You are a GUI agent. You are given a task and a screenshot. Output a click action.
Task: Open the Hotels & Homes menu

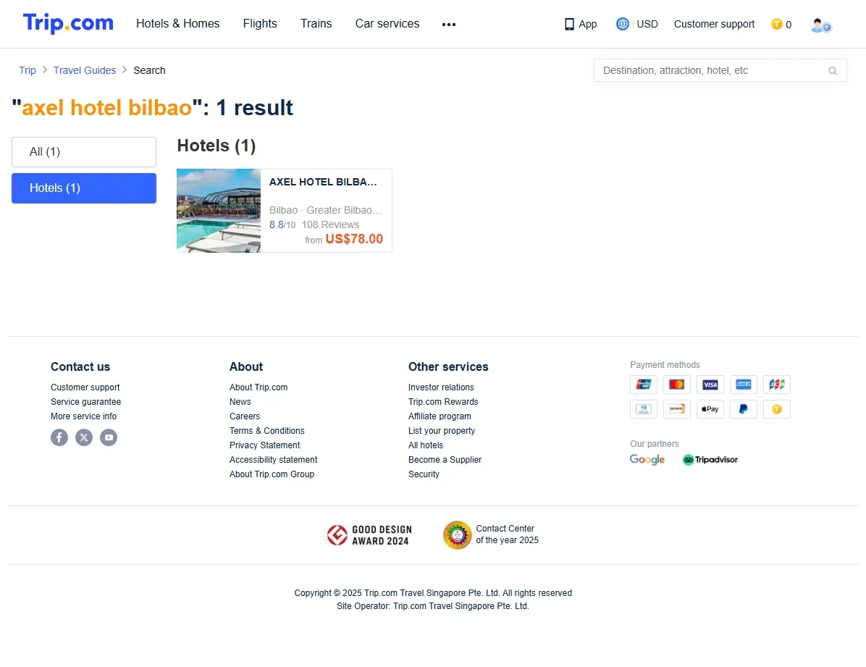tap(178, 24)
